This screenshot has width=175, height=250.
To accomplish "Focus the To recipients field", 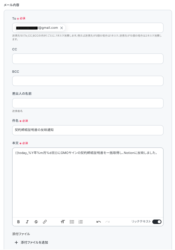I will 88,28.
